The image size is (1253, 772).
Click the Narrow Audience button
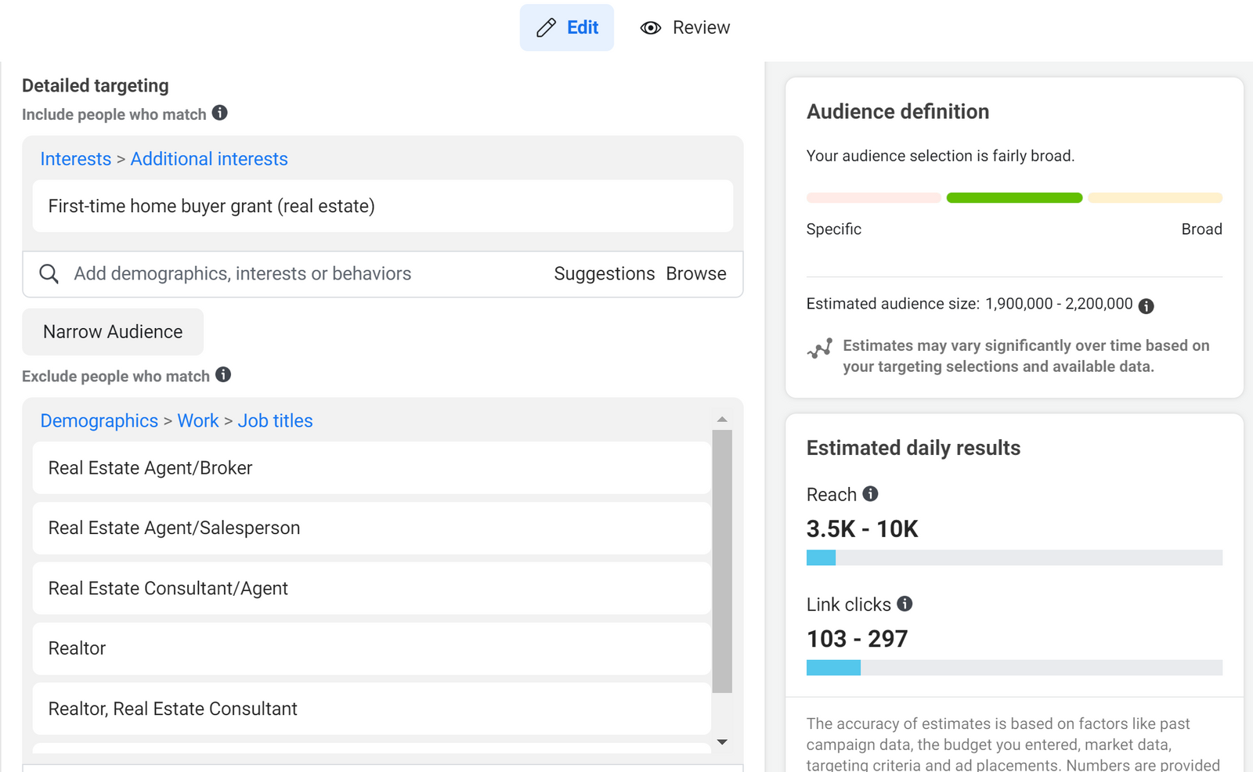(113, 332)
